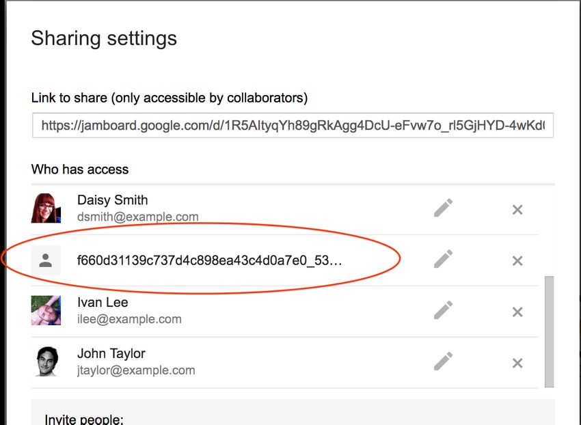The image size is (581, 425).
Task: Click Ivan Lee's profile photo
Action: click(x=46, y=310)
